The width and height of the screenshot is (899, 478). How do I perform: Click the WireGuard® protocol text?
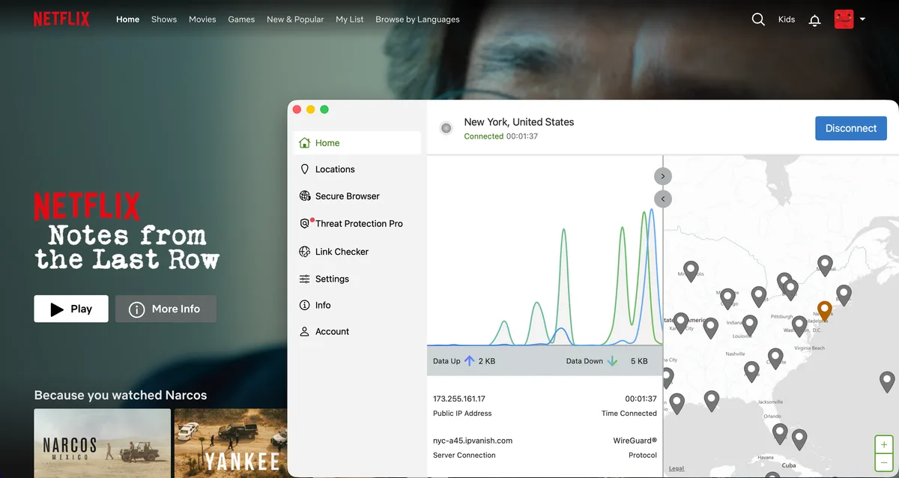635,441
